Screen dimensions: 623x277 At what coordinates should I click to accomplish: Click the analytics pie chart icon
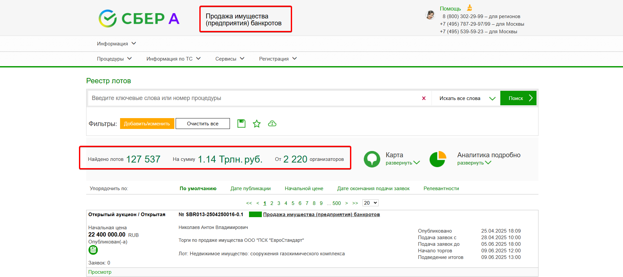click(x=438, y=159)
